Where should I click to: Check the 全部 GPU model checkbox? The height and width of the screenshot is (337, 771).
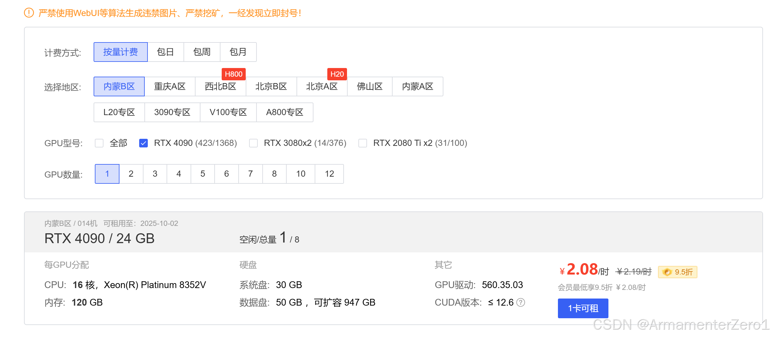click(x=99, y=143)
